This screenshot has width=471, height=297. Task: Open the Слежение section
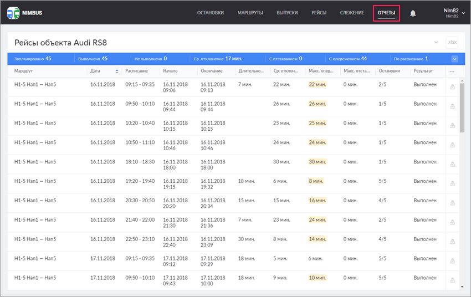pyautogui.click(x=352, y=13)
